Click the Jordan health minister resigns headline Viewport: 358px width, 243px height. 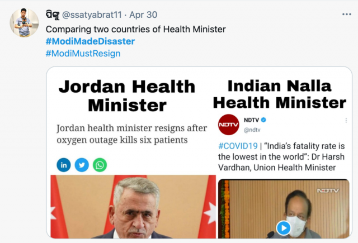[132, 134]
